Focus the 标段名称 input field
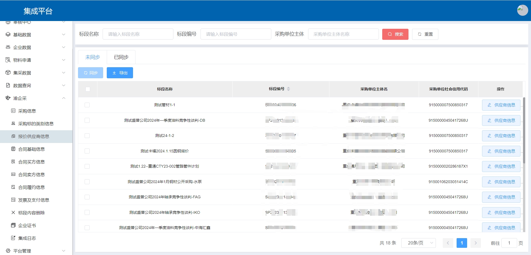The height and width of the screenshot is (255, 531). 138,34
